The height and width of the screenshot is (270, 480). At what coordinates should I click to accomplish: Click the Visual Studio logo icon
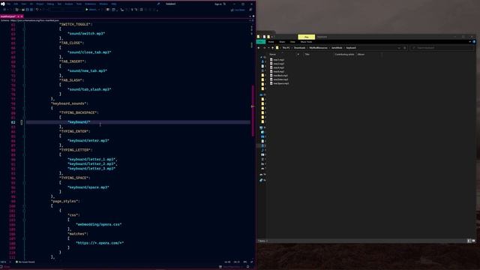(3, 4)
